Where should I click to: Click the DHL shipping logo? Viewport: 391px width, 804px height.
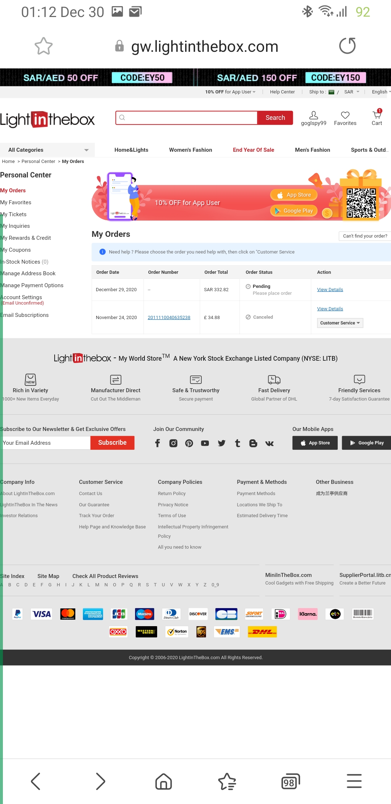coord(262,632)
